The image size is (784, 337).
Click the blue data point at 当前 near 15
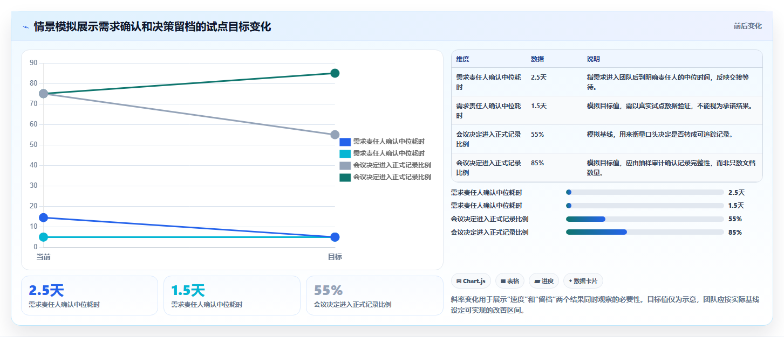(44, 217)
